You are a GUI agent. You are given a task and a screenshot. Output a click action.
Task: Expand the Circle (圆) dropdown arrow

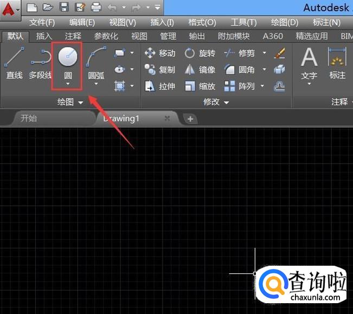68,84
